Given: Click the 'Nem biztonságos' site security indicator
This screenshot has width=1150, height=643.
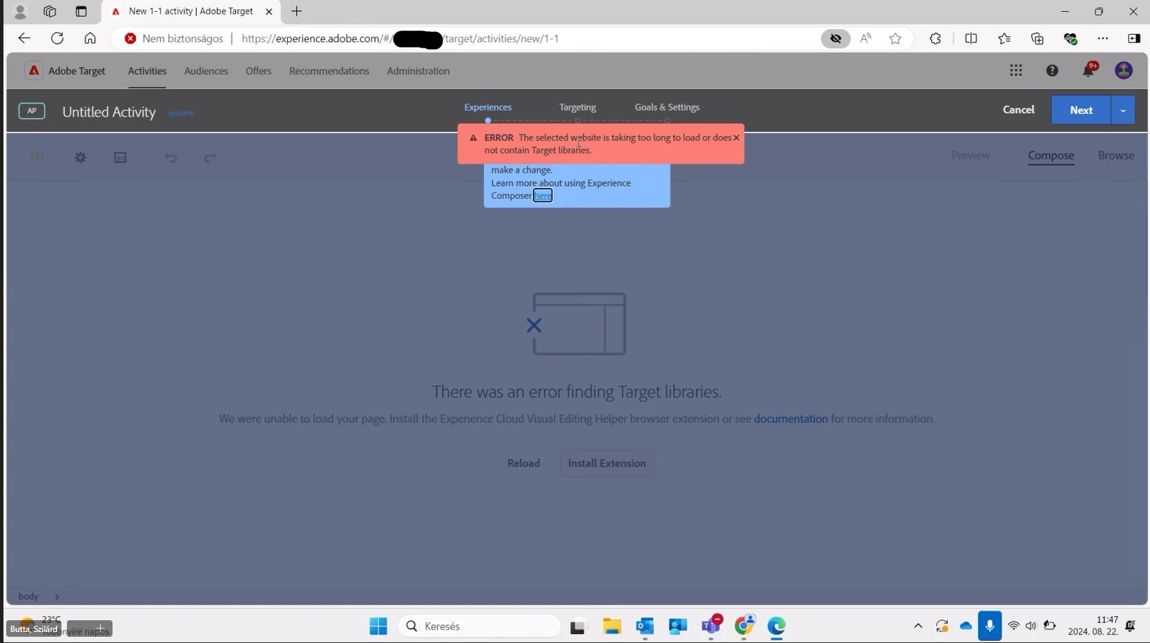Looking at the screenshot, I should pos(174,39).
